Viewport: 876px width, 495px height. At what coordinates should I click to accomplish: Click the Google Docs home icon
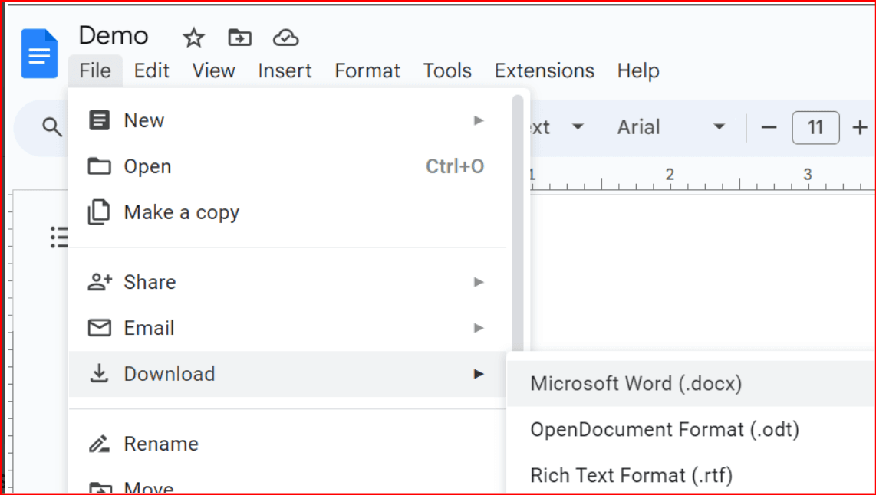click(39, 54)
